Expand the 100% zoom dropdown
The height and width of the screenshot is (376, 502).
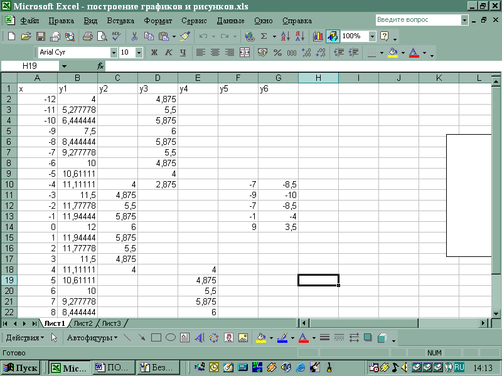coord(372,36)
